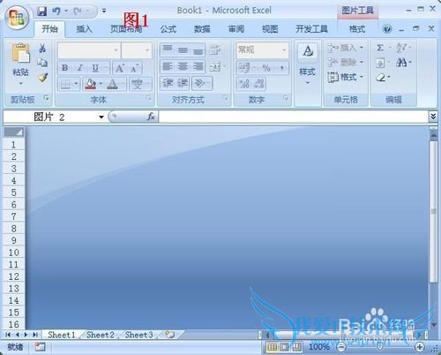Switch to the 开始 tab
The width and height of the screenshot is (441, 355).
pyautogui.click(x=49, y=29)
